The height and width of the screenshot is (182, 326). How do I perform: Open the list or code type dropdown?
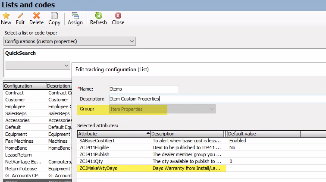pos(70,41)
